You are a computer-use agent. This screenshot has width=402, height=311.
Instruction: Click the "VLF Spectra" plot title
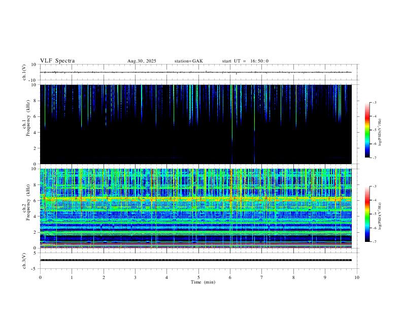click(x=57, y=61)
